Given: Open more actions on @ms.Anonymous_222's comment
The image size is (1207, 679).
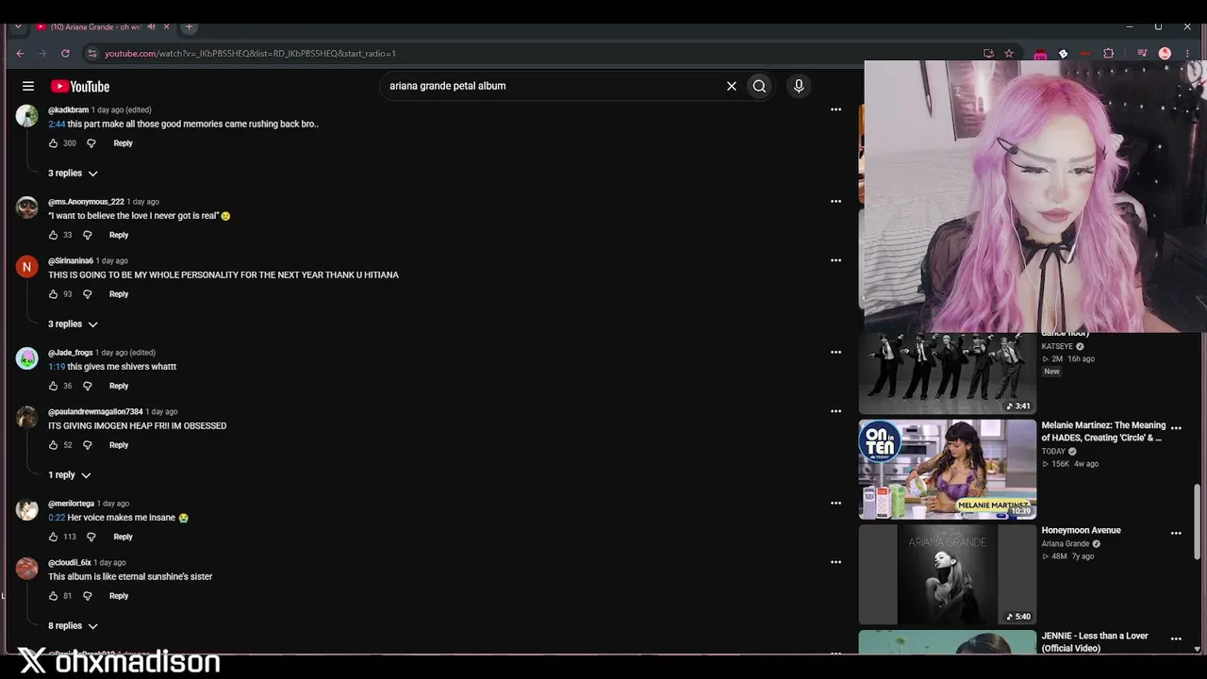Looking at the screenshot, I should 835,201.
